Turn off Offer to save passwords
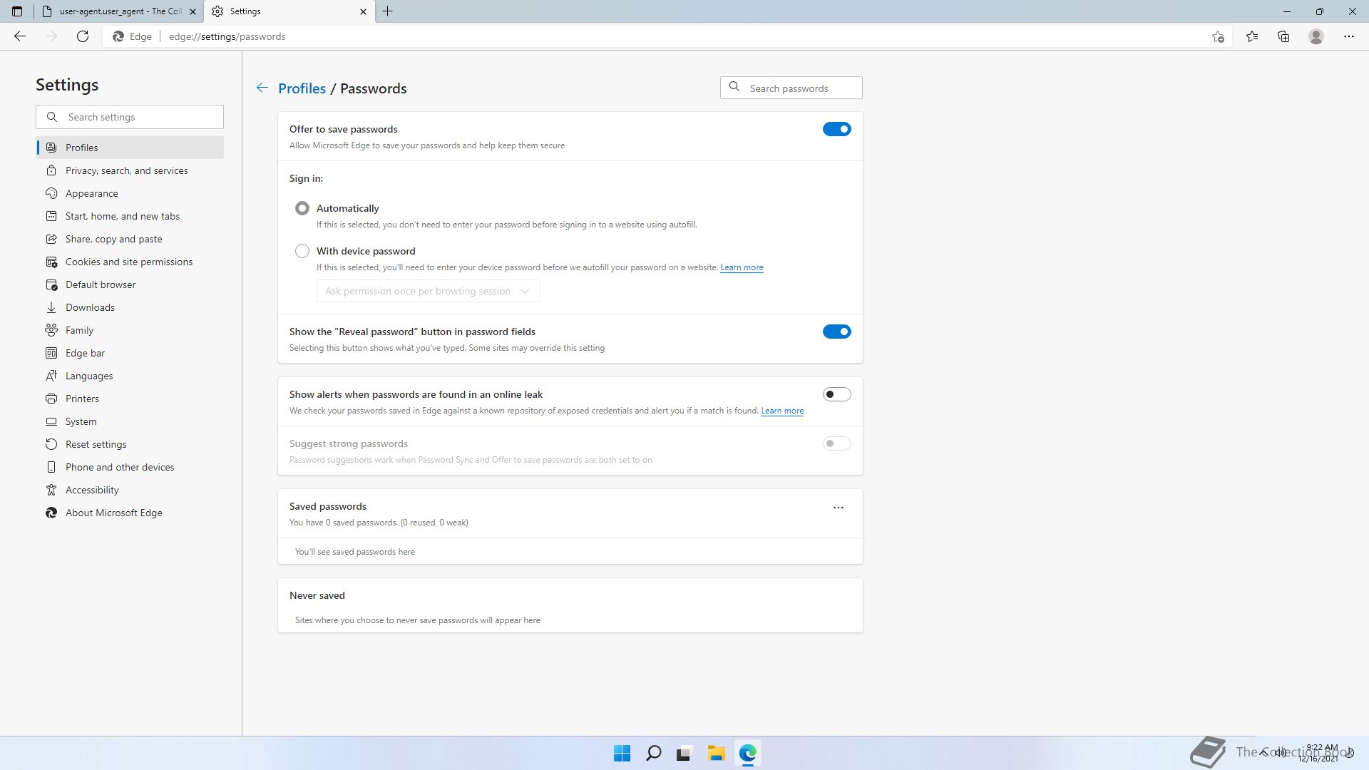This screenshot has width=1369, height=770. pos(836,129)
